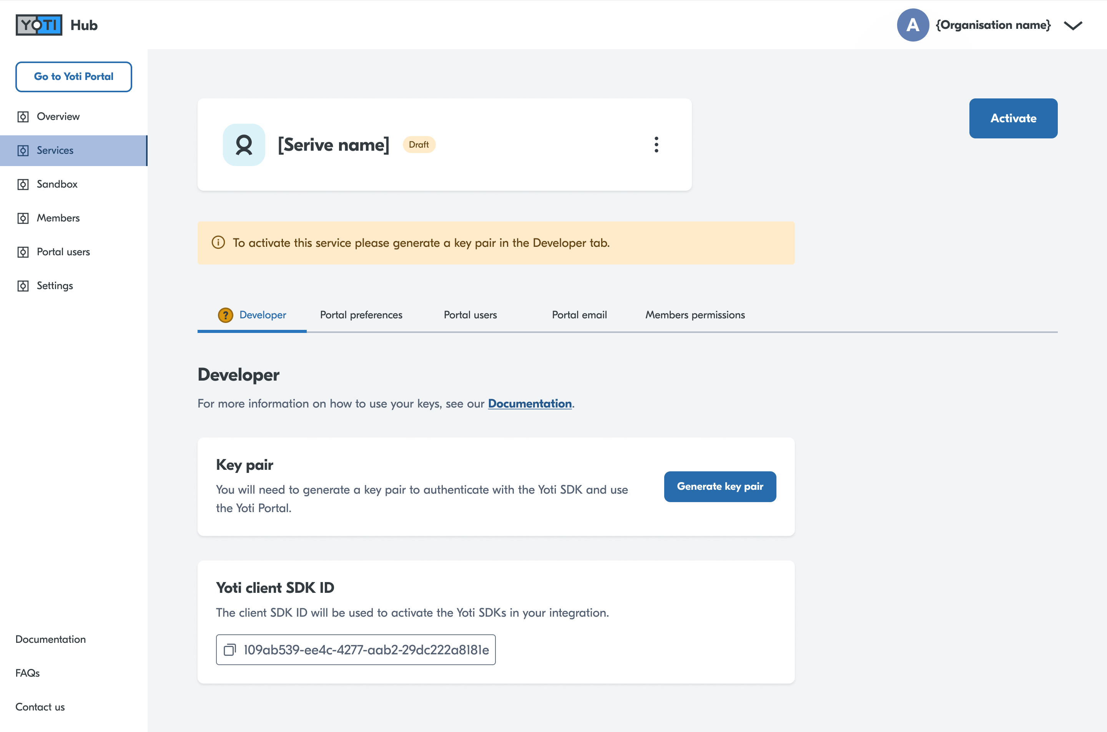The height and width of the screenshot is (732, 1107).
Task: Click the organisation avatar letter A
Action: [913, 25]
